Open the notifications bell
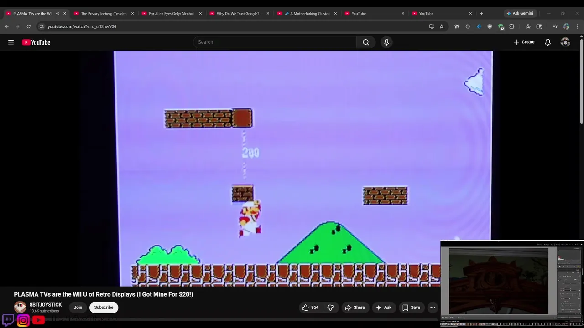Image resolution: width=584 pixels, height=328 pixels. 547,42
